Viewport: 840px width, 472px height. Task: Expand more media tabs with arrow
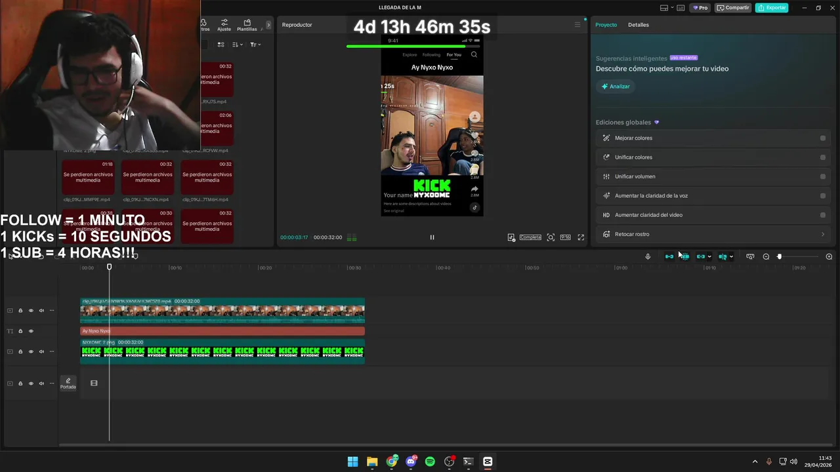point(268,25)
